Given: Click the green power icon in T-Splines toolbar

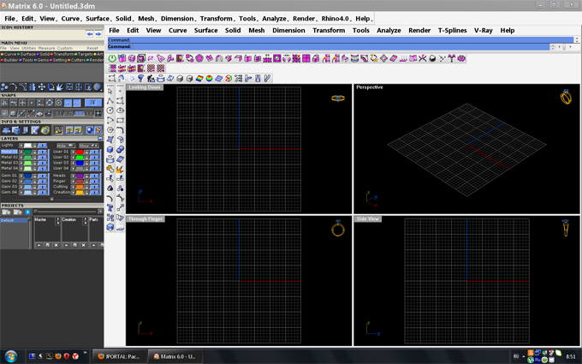Looking at the screenshot, I should tap(112, 58).
